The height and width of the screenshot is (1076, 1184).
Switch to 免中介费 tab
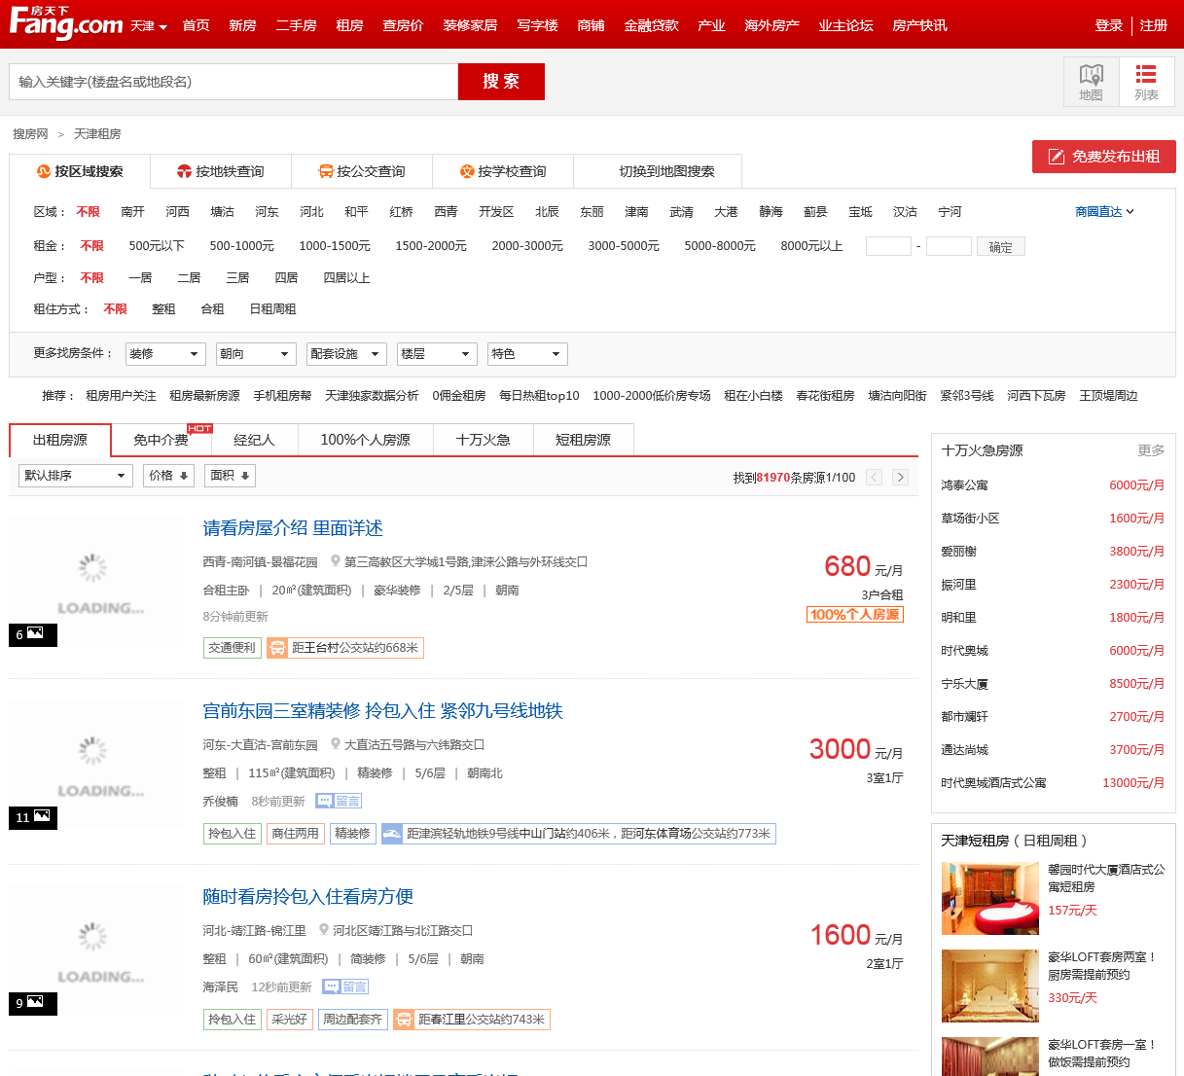[x=161, y=440]
